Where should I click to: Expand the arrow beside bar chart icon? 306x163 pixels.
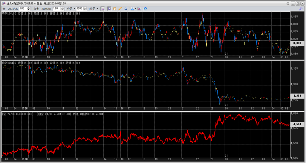(136, 9)
